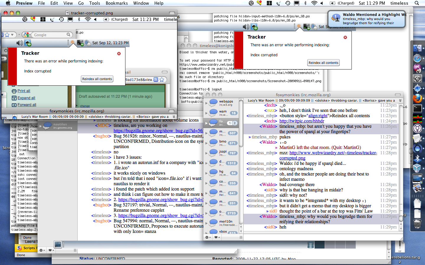This screenshot has width=425, height=265.
Task: Open Spotlight search in the menu bar
Action: [417, 3]
